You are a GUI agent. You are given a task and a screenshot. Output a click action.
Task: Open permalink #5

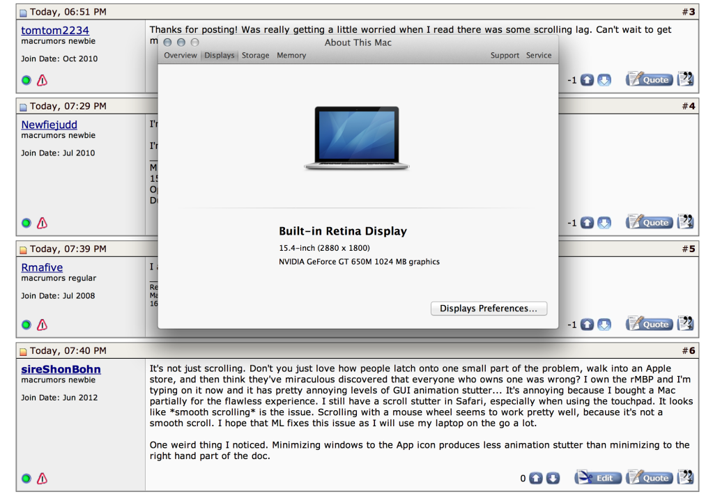point(689,249)
